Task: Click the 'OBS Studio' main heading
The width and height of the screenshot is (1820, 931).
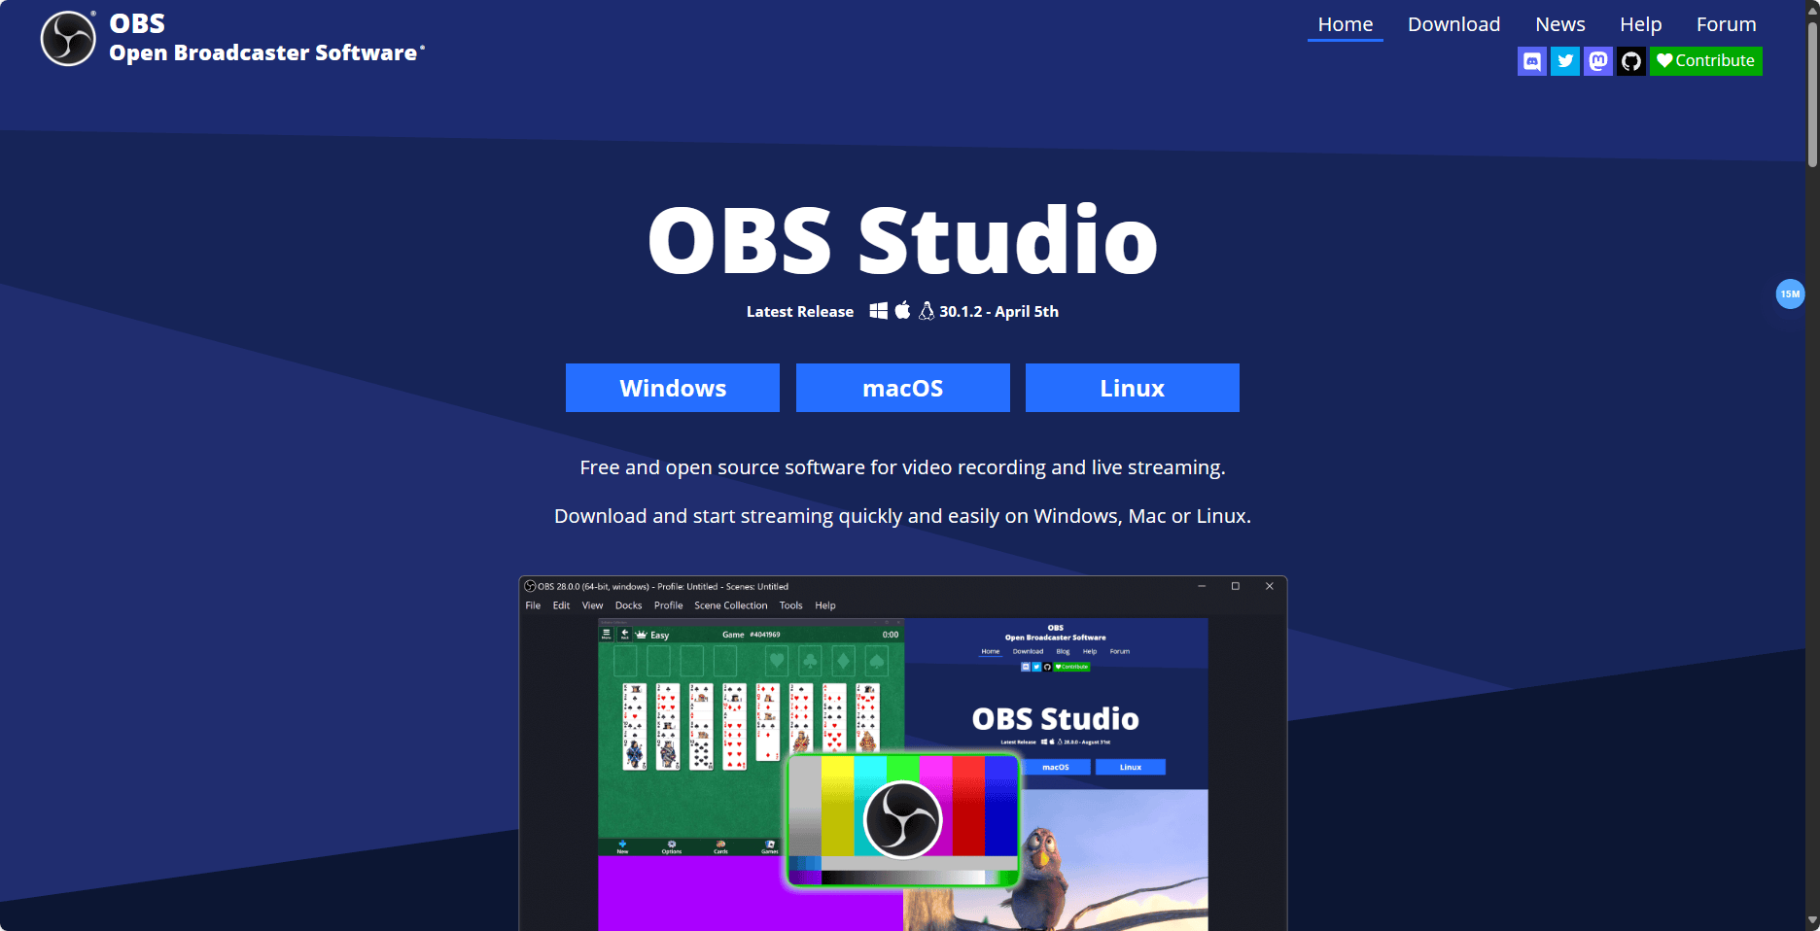Action: tap(903, 240)
